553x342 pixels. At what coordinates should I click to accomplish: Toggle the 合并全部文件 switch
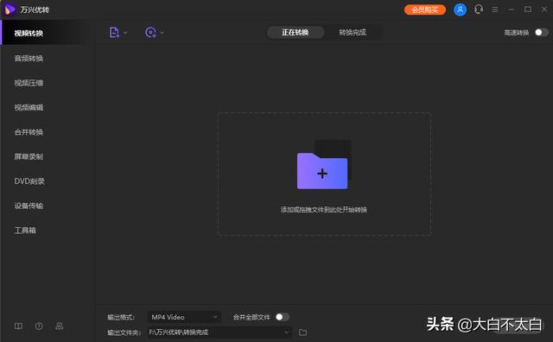point(283,317)
